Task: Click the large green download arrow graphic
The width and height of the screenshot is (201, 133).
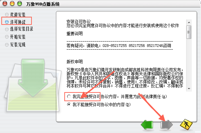Action: [33, 78]
